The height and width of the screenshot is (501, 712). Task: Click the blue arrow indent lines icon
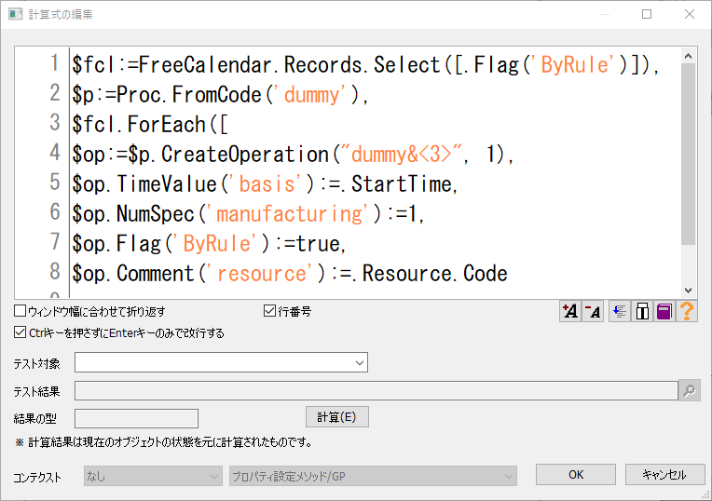[x=618, y=312]
